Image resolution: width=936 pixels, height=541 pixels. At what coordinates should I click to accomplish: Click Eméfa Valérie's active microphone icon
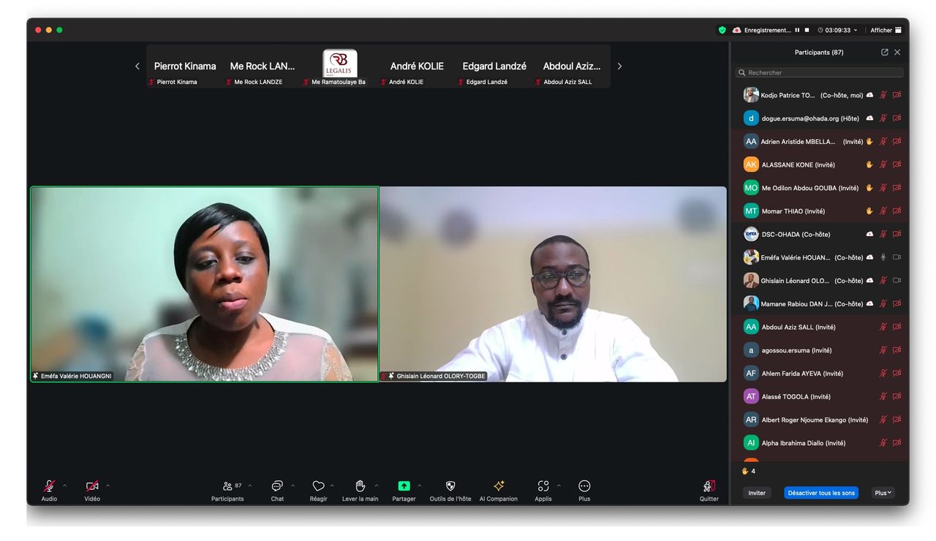(883, 257)
